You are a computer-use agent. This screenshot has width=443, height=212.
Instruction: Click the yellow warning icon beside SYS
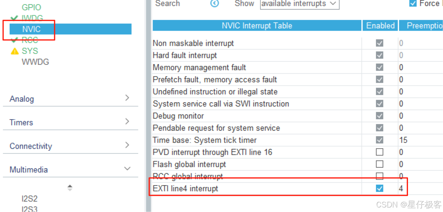point(15,51)
